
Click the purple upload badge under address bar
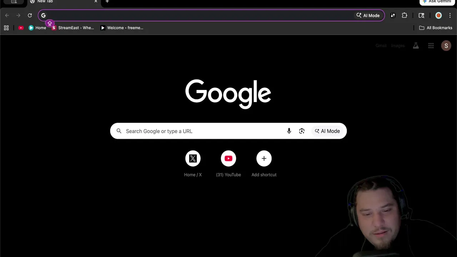(x=50, y=23)
